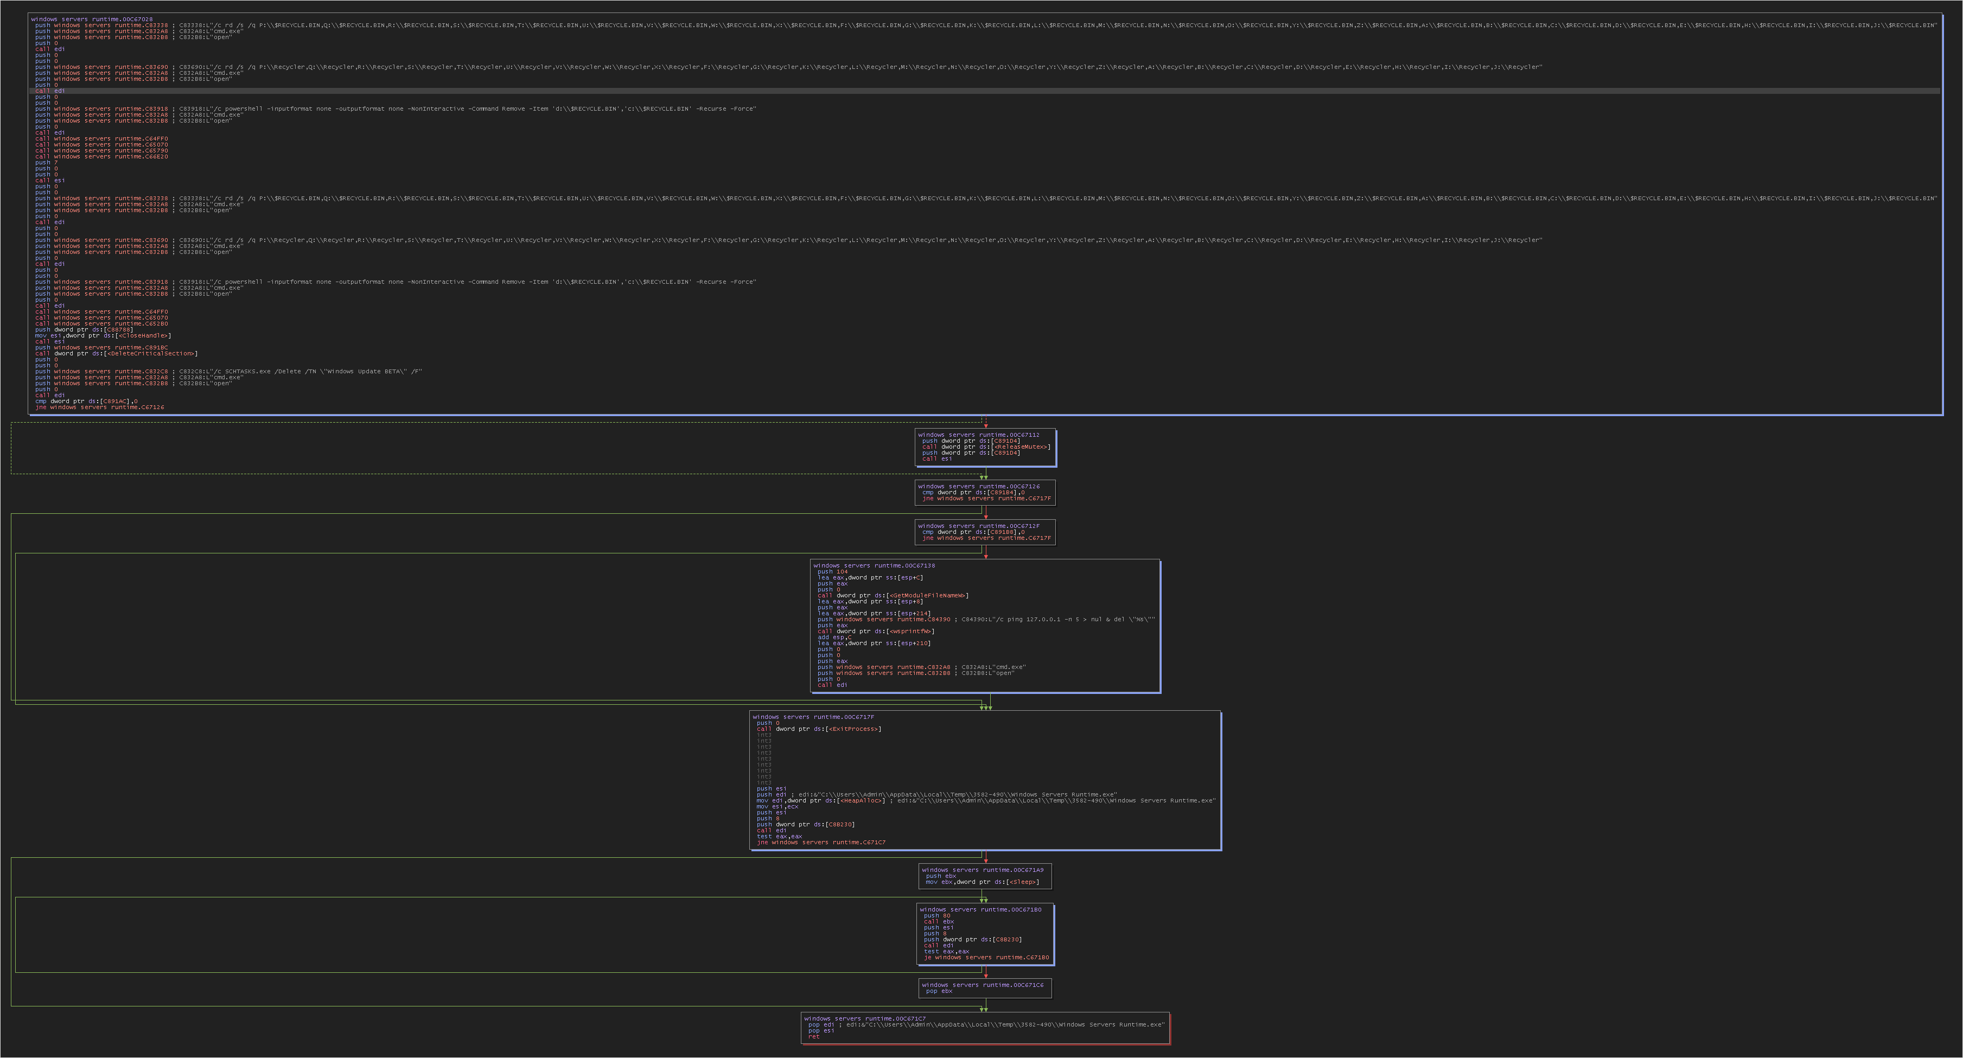The height and width of the screenshot is (1058, 1963).
Task: Select the 'call ebx' instruction
Action: click(x=939, y=922)
